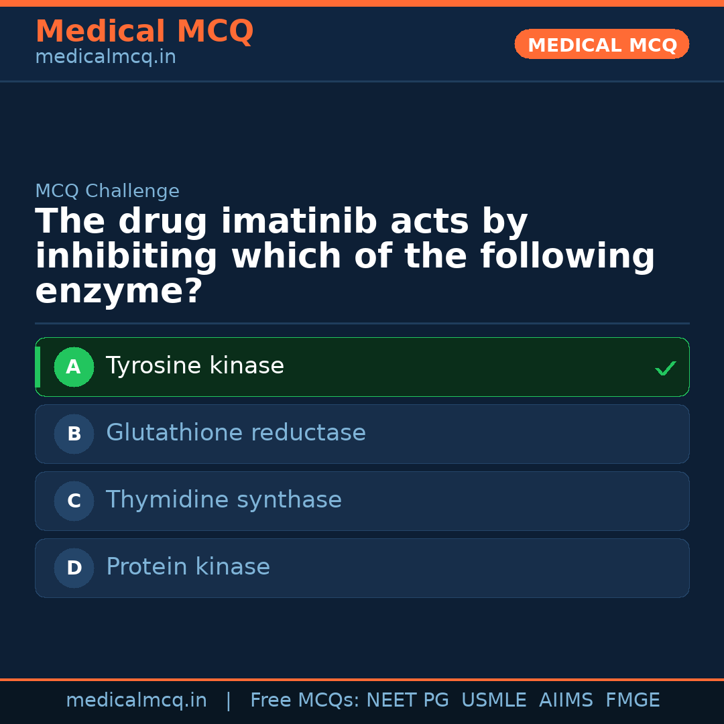Click the green checkmark on option A
The width and height of the screenshot is (724, 724).
coord(665,368)
